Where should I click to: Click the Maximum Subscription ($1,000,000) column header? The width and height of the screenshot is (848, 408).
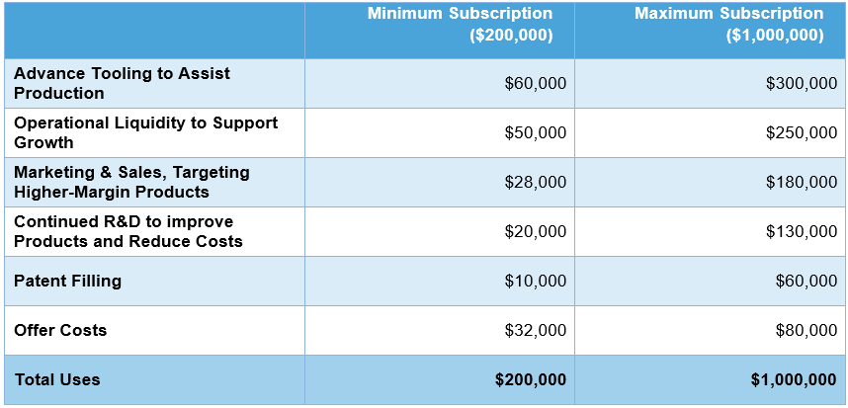click(x=728, y=25)
